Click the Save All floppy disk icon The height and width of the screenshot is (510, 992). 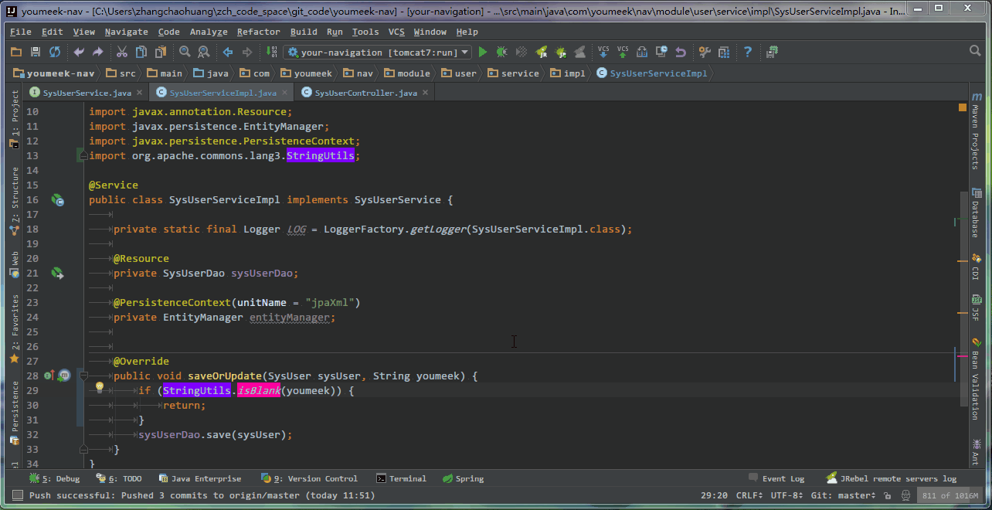coord(36,52)
